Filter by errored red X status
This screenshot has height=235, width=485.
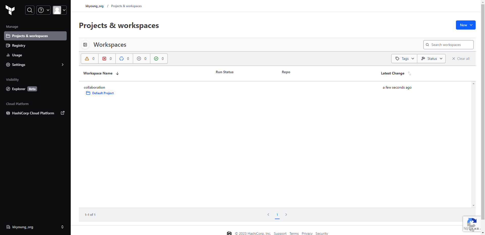(x=107, y=59)
